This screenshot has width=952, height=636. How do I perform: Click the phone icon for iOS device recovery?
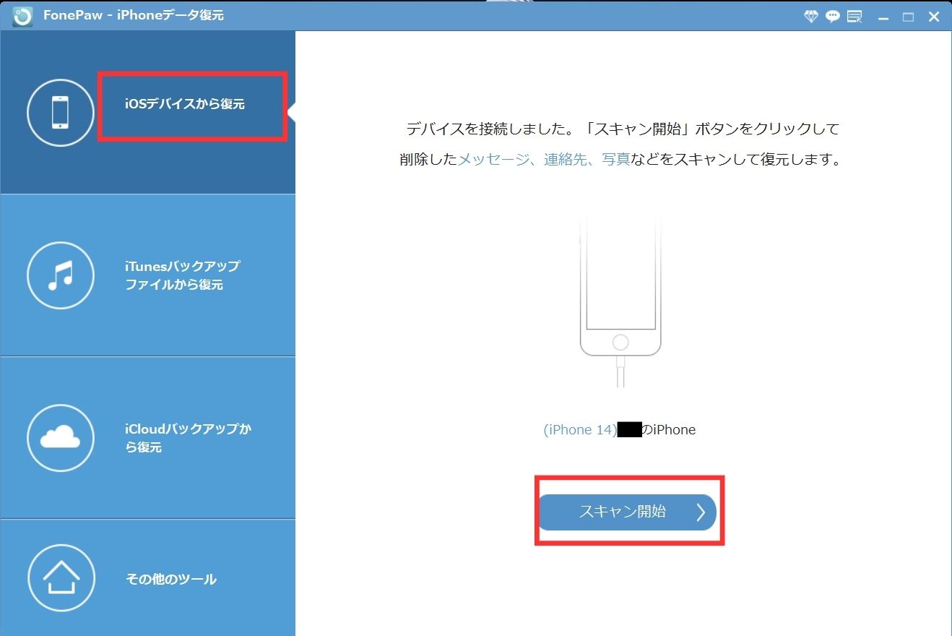[x=61, y=113]
